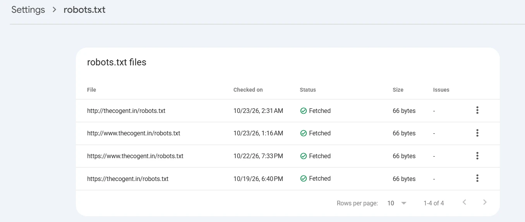Click the 10/23/26, 1:16 AM date
Screen dimensions: 525x222
(258, 133)
